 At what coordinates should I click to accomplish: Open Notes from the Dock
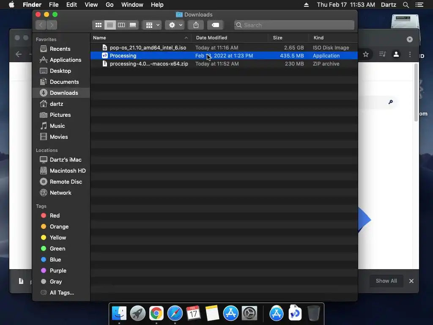click(212, 314)
